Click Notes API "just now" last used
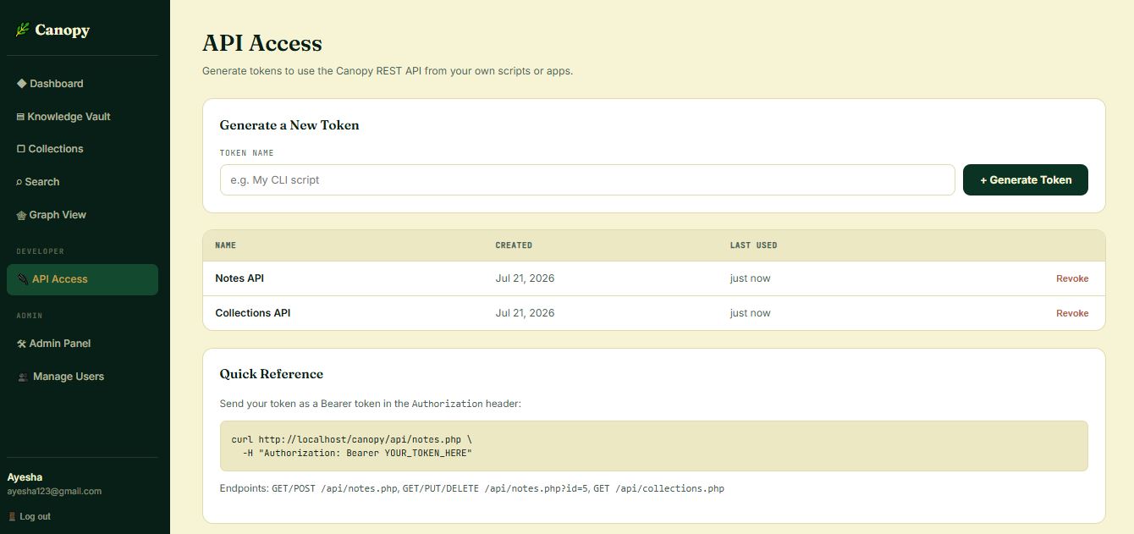 (x=751, y=278)
